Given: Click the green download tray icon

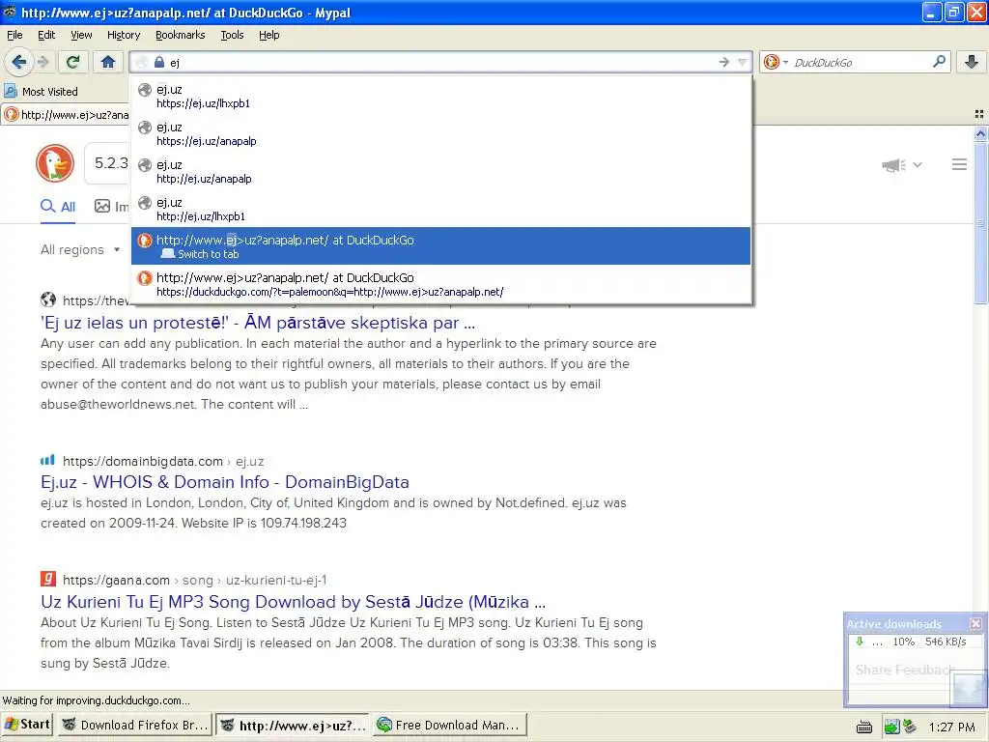Looking at the screenshot, I should [891, 727].
